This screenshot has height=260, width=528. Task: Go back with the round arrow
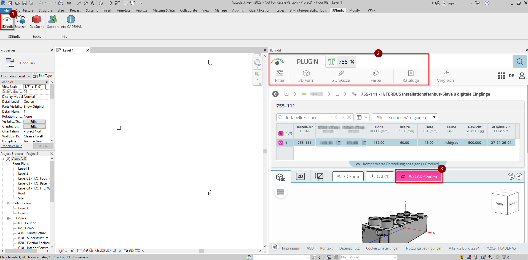tap(275, 94)
